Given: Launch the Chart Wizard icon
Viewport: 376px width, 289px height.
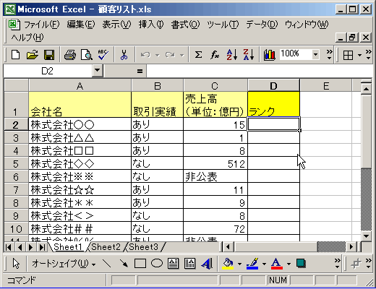Looking at the screenshot, I should pos(270,55).
